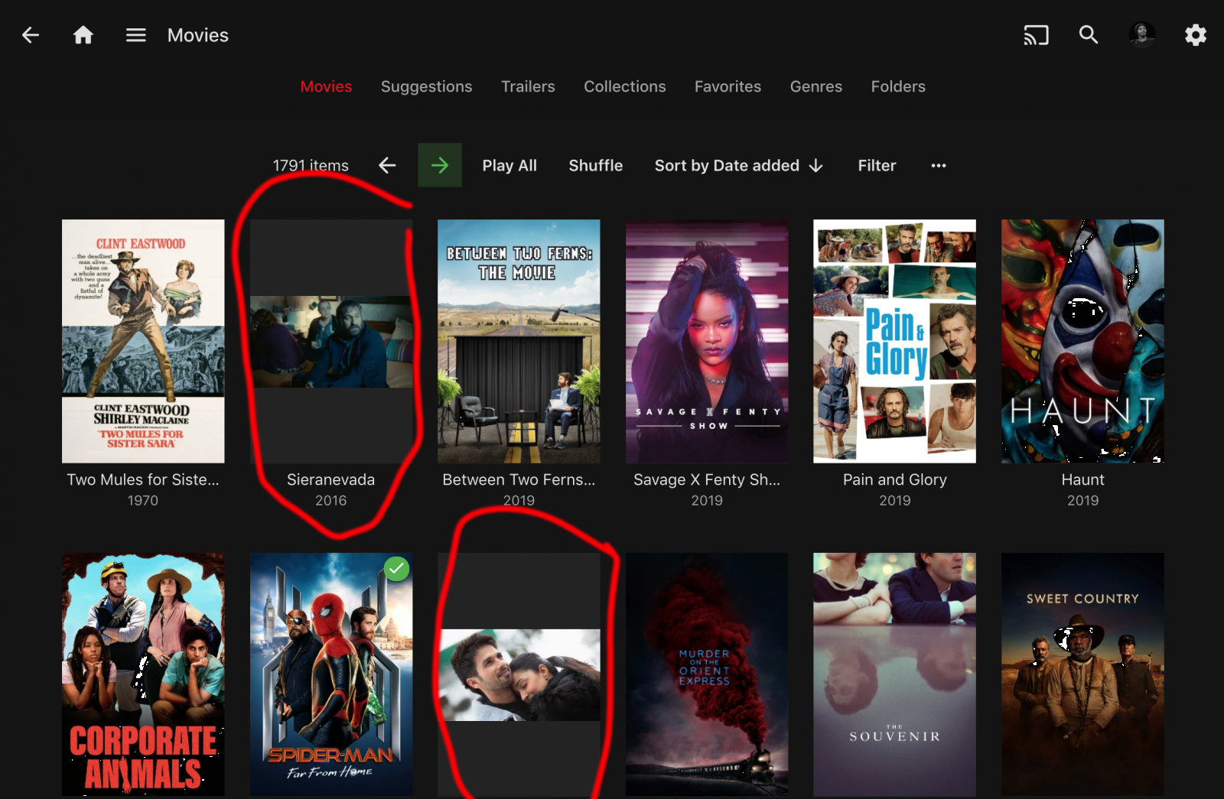1224x799 pixels.
Task: Switch to the Suggestions tab
Action: (x=426, y=86)
